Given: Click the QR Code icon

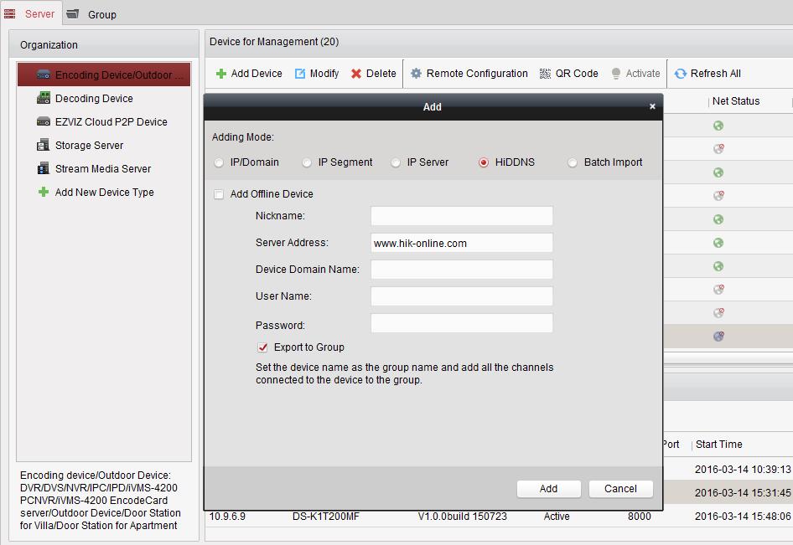Looking at the screenshot, I should [x=546, y=74].
